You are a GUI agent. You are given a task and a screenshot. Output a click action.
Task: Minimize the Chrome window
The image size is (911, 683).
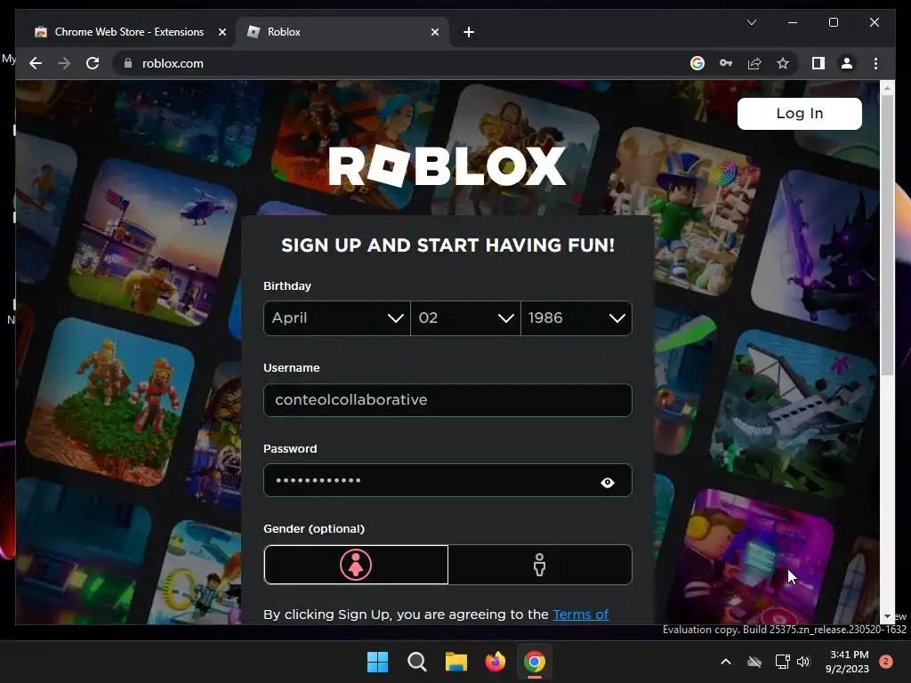(793, 22)
